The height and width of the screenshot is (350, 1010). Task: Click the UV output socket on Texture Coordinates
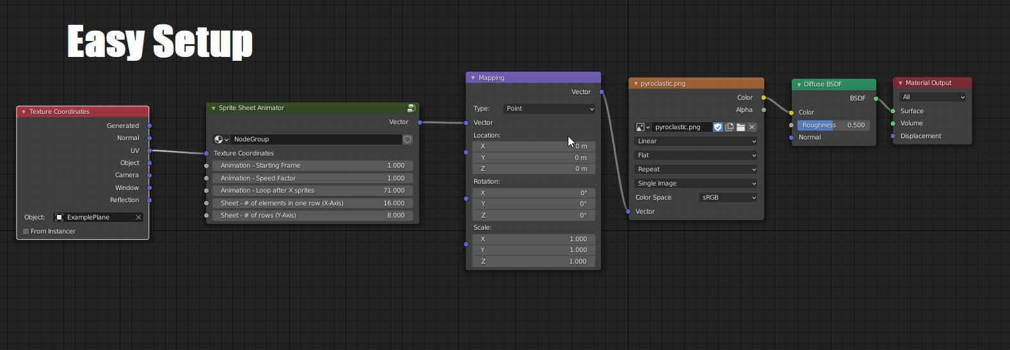(149, 151)
